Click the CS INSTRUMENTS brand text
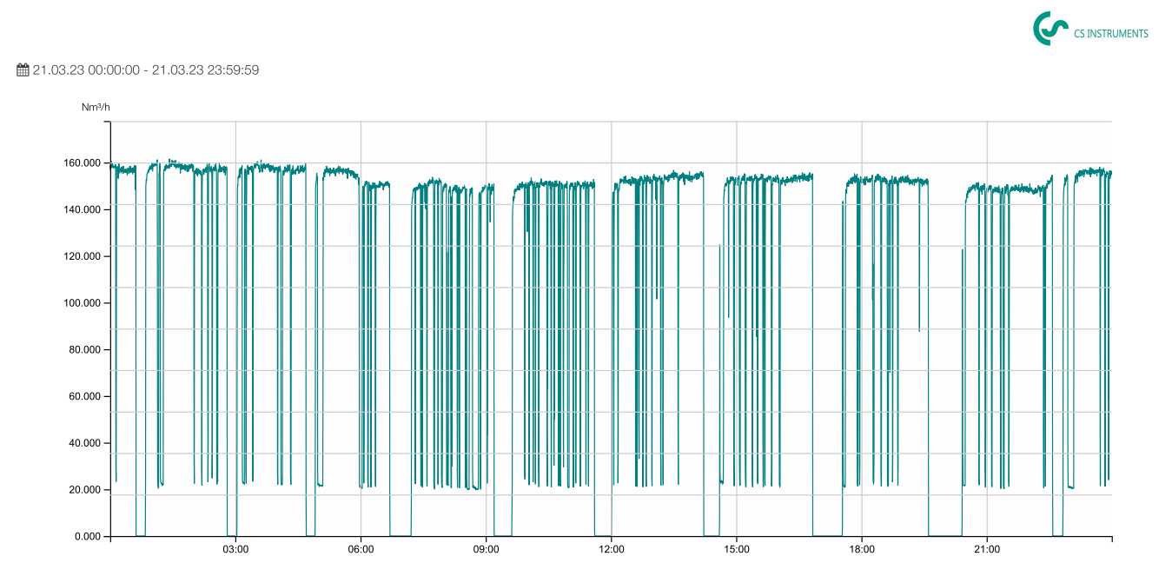 pyautogui.click(x=1110, y=34)
